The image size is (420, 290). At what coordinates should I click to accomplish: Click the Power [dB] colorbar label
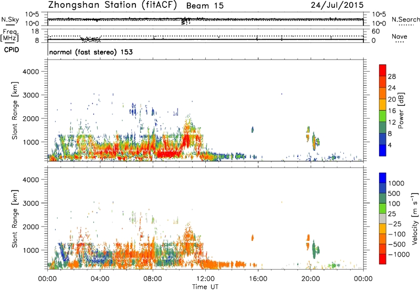coord(401,110)
